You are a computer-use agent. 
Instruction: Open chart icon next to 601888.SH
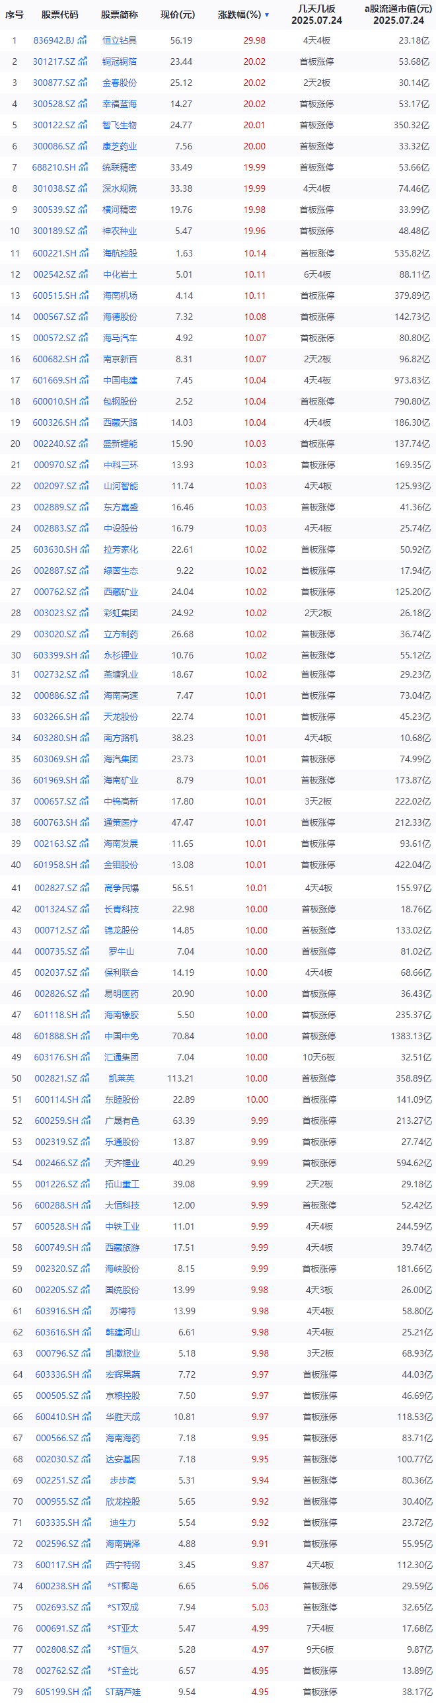pos(85,1036)
